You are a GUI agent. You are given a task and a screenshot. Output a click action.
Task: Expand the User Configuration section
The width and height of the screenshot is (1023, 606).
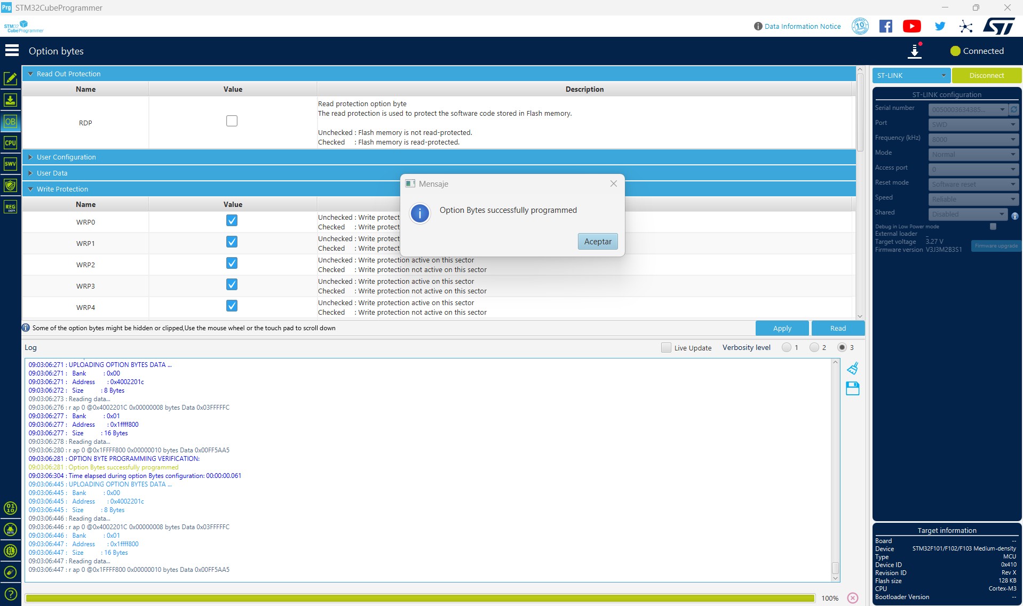66,157
